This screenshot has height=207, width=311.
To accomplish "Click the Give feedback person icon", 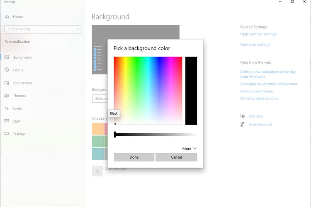I will (243, 124).
